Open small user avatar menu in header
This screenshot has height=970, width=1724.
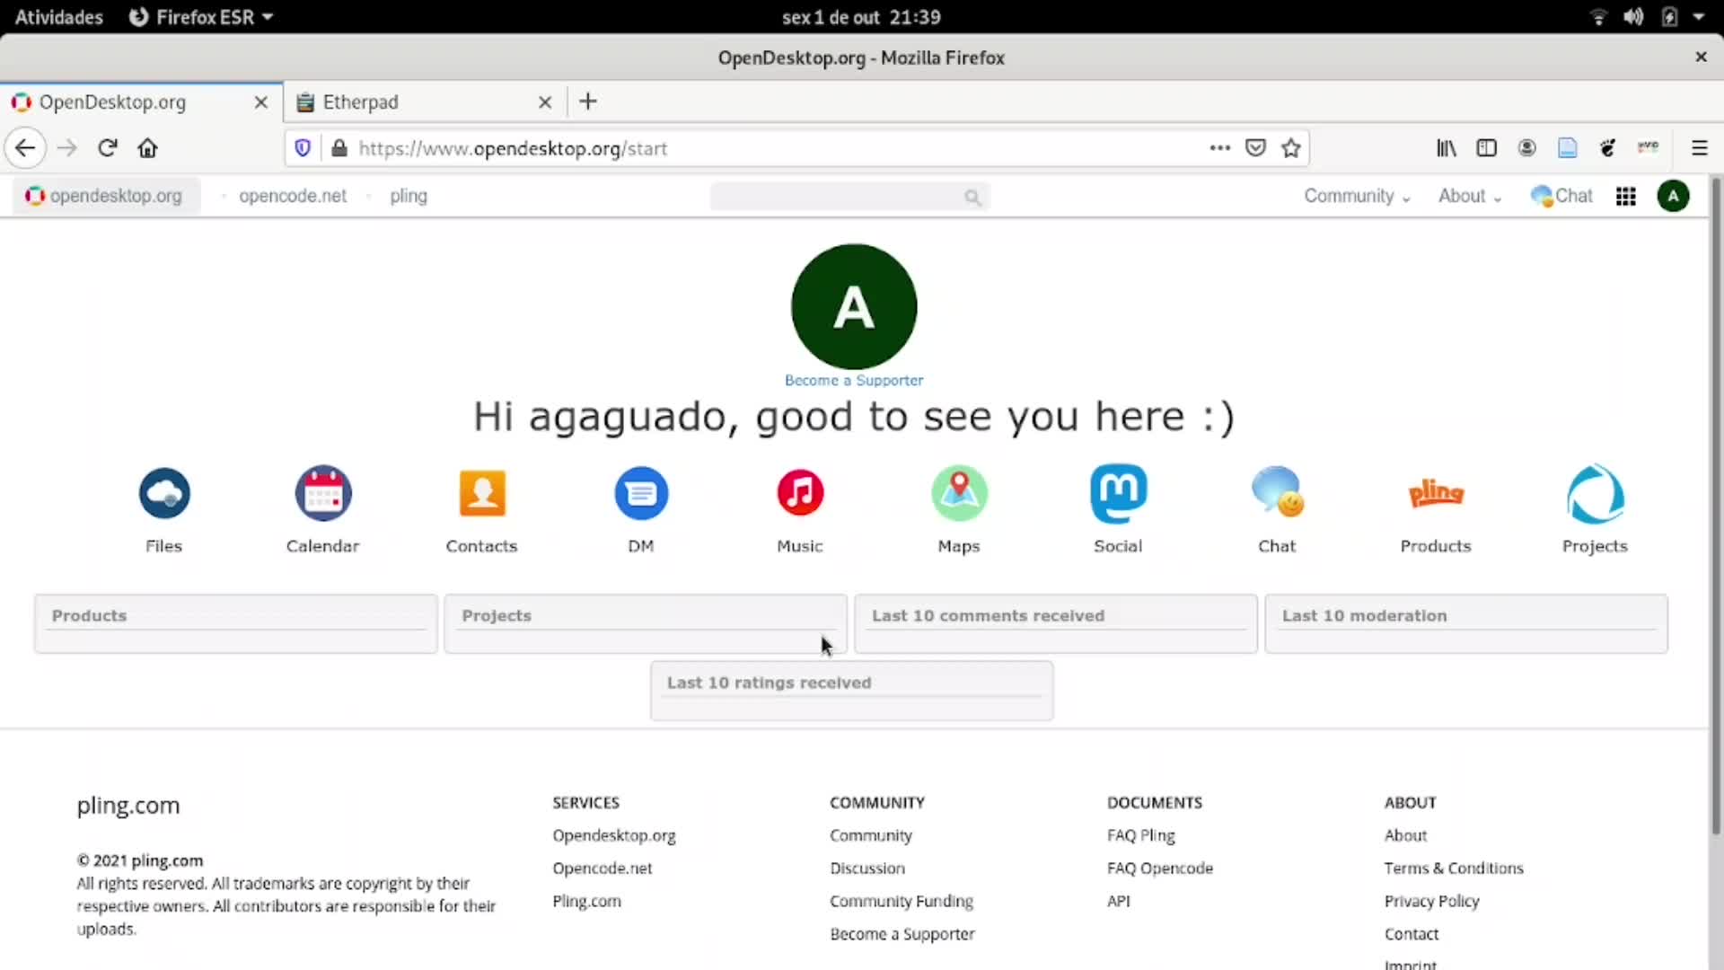pos(1673,196)
